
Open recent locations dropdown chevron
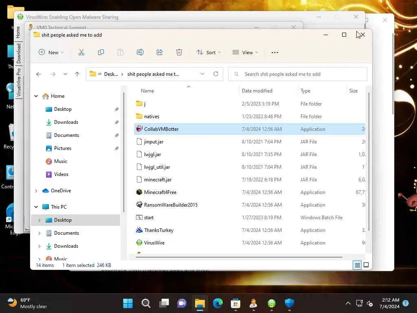[x=65, y=74]
